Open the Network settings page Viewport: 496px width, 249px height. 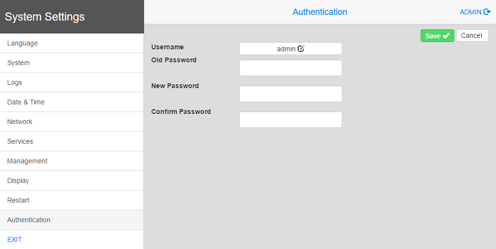[72, 121]
